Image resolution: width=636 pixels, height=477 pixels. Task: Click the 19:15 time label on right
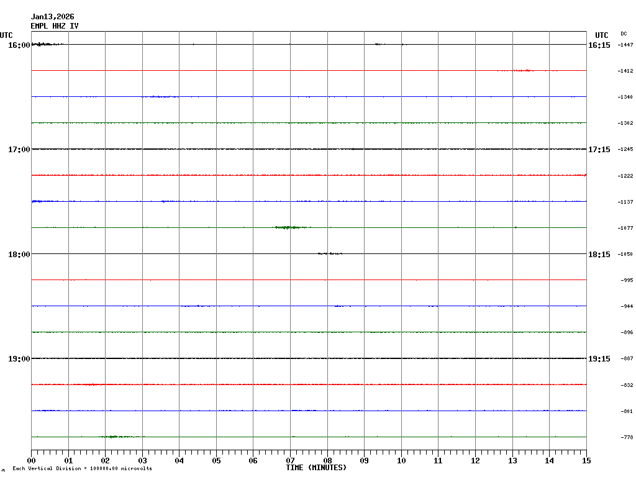point(599,359)
